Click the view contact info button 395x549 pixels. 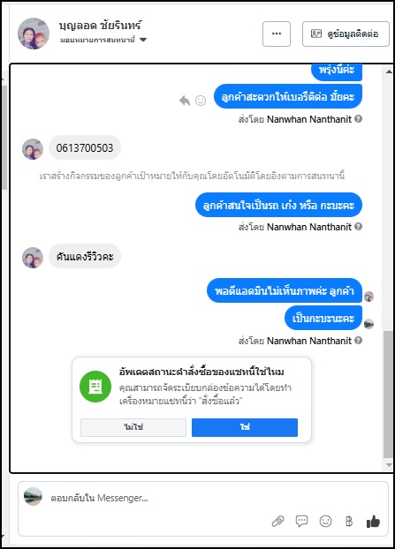[x=346, y=34]
